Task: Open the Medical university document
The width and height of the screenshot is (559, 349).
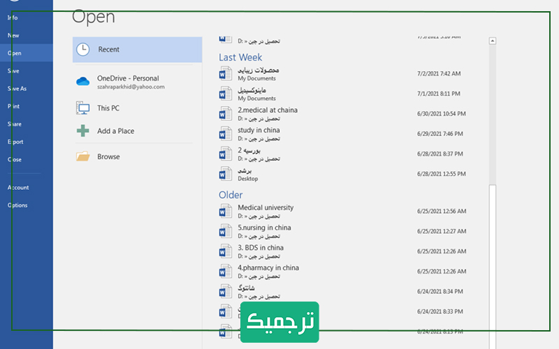Action: click(266, 207)
